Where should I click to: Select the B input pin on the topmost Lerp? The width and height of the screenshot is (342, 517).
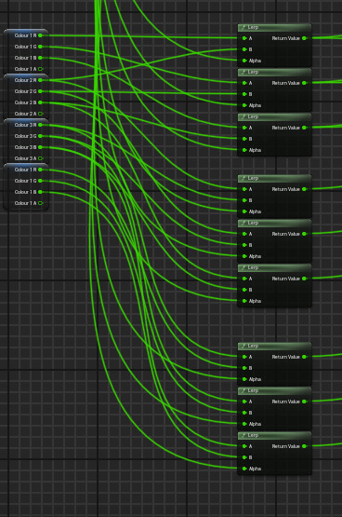[x=244, y=49]
